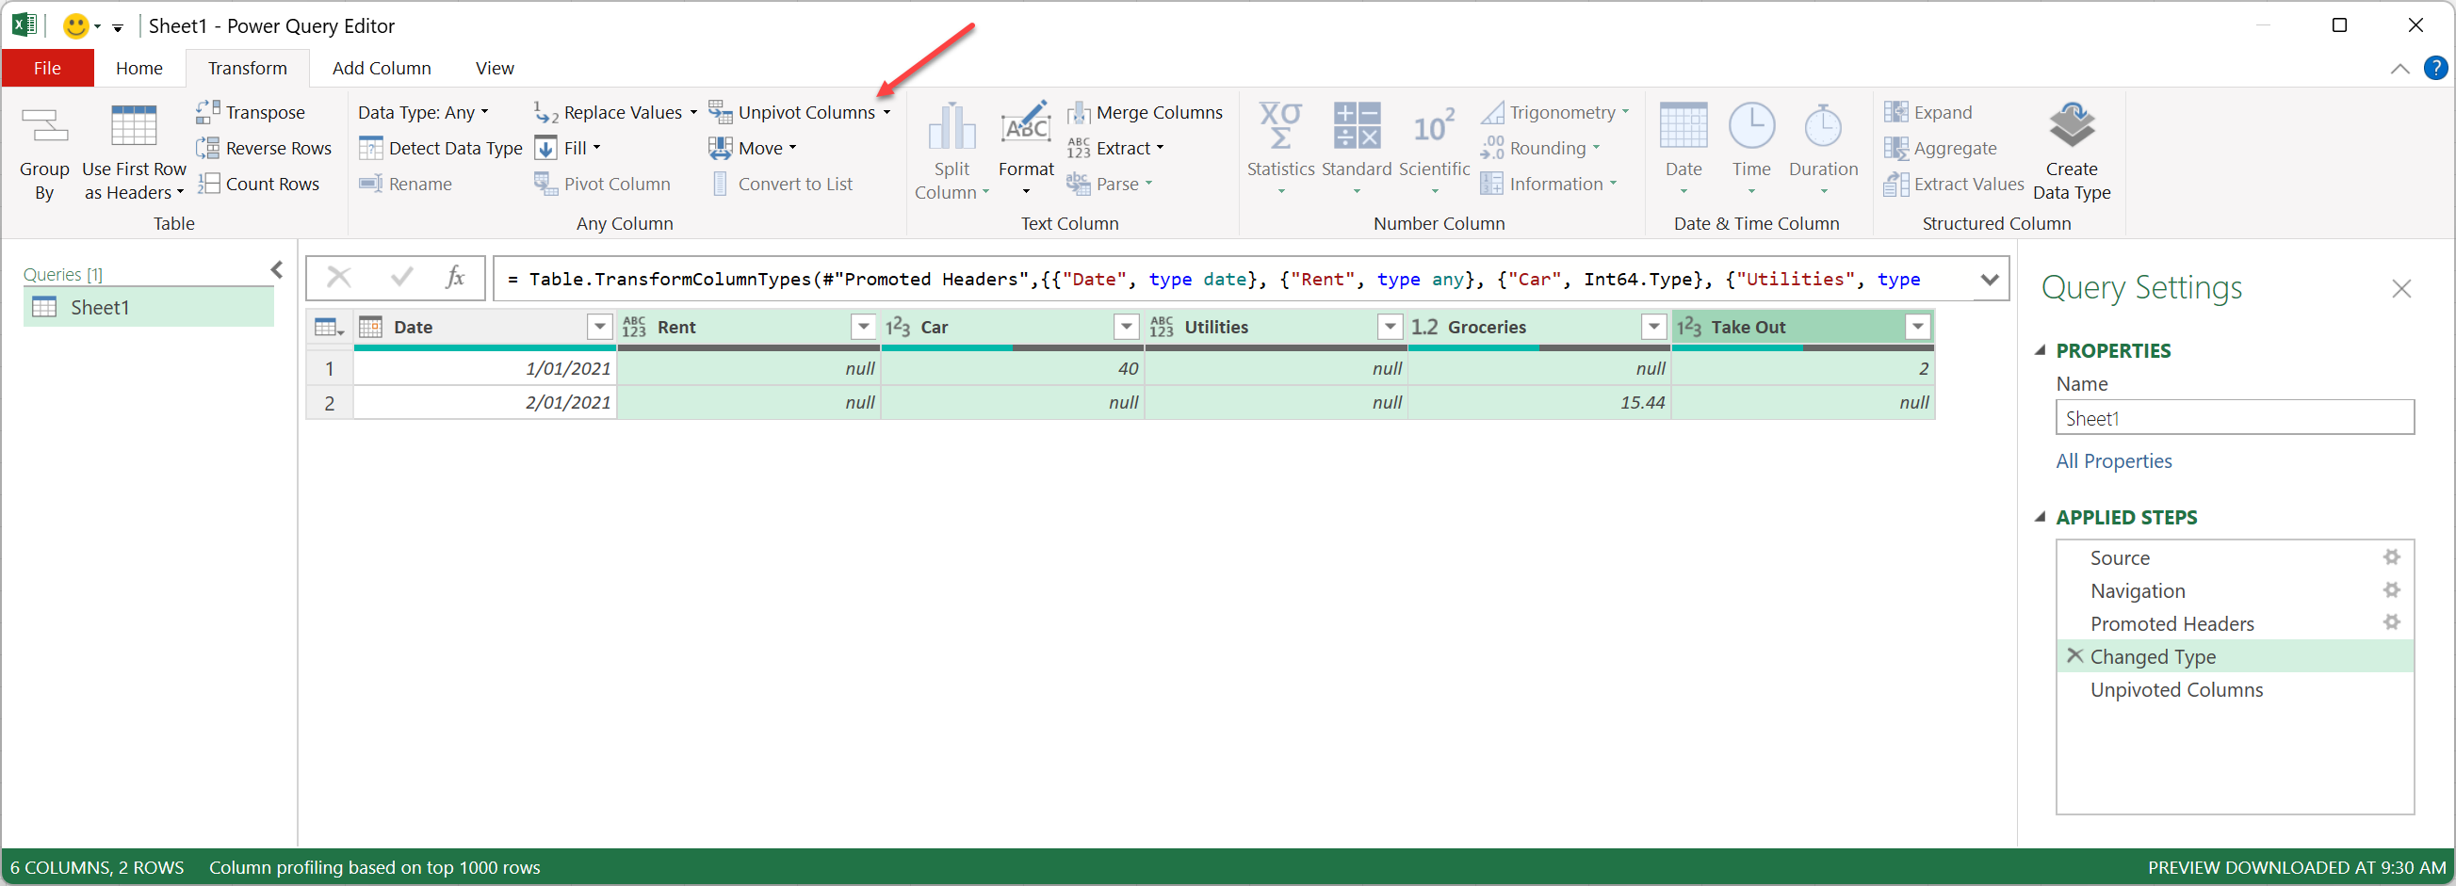Click Use First Row as Headers icon
The height and width of the screenshot is (886, 2456).
[x=134, y=126]
